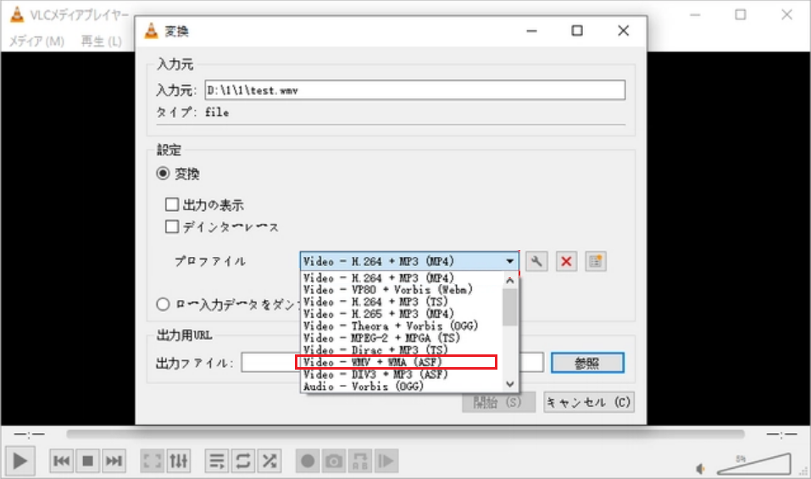Click the playback seek bar
This screenshot has width=811, height=479.
coord(405,434)
